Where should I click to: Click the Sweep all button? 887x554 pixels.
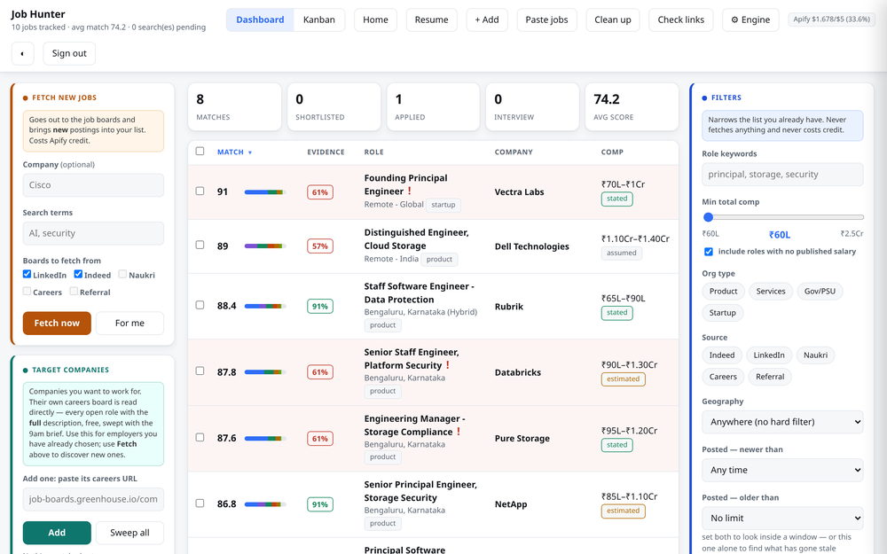point(130,533)
